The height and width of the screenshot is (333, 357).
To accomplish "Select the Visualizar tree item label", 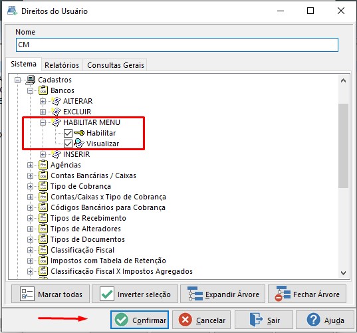I will tap(102, 144).
